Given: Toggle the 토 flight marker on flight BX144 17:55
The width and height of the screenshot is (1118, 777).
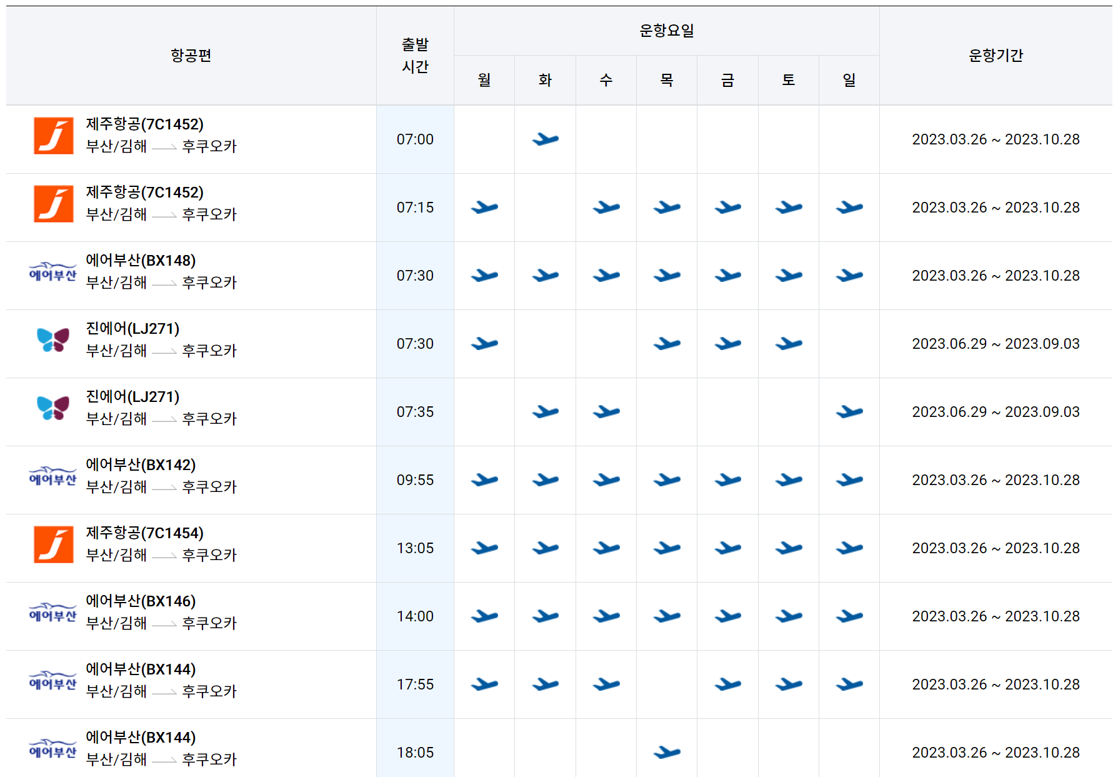Looking at the screenshot, I should (x=788, y=684).
